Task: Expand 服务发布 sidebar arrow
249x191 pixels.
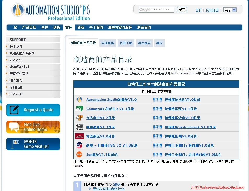Action: coord(7,80)
